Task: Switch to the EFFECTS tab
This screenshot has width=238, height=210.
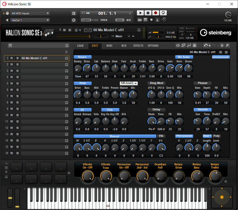Action: click(138, 46)
